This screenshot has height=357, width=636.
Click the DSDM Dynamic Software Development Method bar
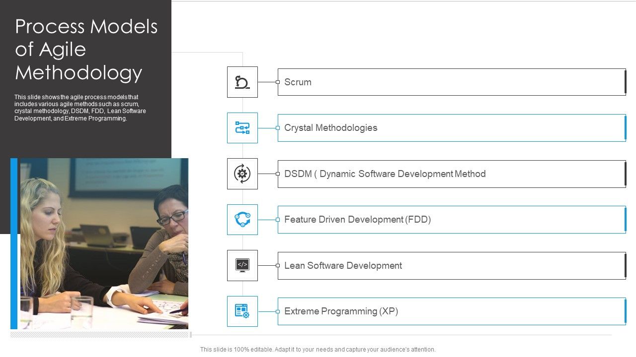(451, 174)
